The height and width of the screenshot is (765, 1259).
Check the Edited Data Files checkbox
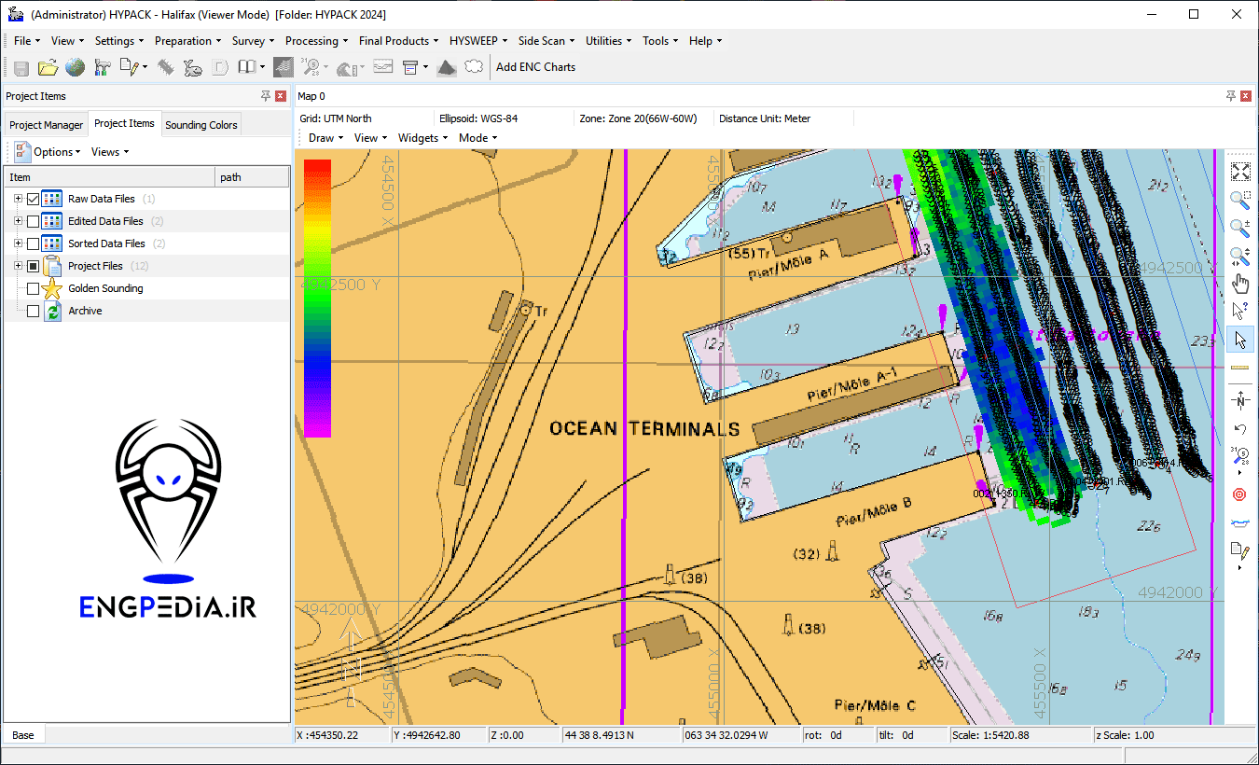(x=34, y=221)
